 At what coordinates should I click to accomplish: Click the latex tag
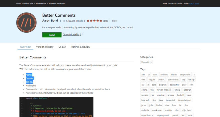tap(167, 105)
